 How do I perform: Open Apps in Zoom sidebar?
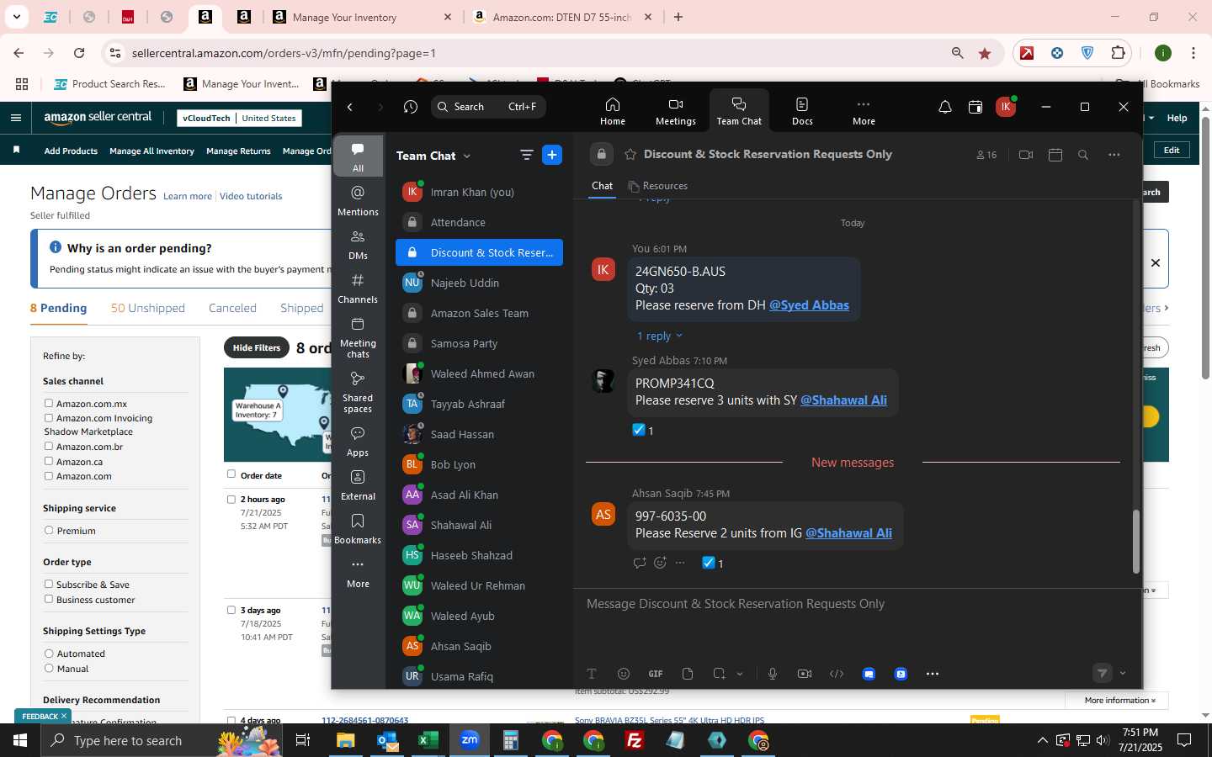point(358,442)
